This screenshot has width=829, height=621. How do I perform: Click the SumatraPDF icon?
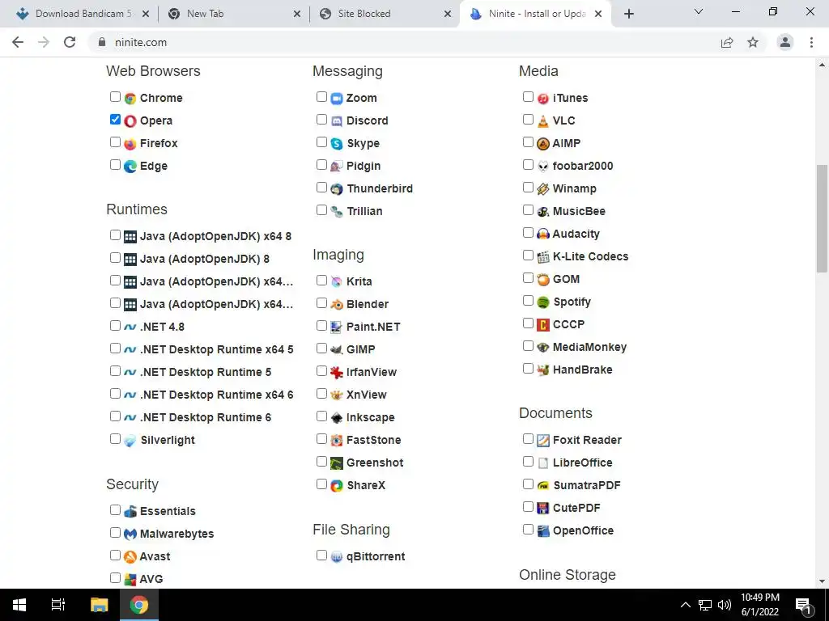point(543,486)
